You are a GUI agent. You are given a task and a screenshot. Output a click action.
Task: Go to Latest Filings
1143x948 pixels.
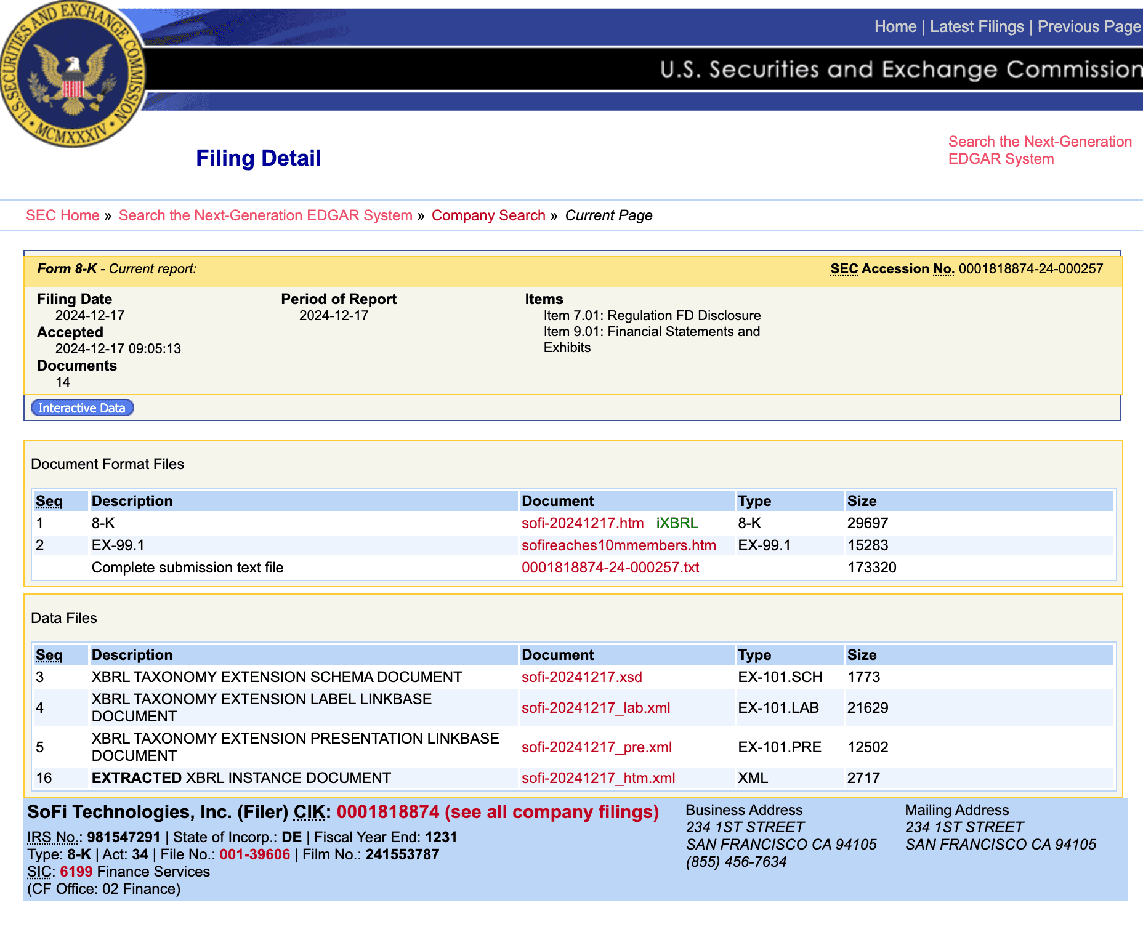[x=977, y=27]
